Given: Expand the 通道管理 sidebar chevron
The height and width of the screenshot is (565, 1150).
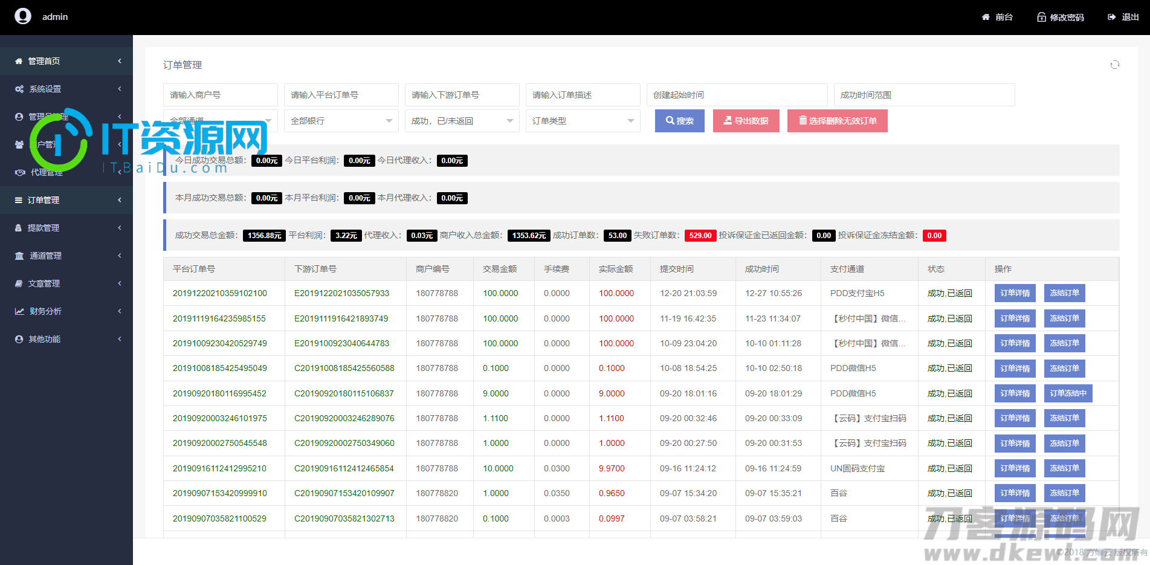Looking at the screenshot, I should [120, 256].
